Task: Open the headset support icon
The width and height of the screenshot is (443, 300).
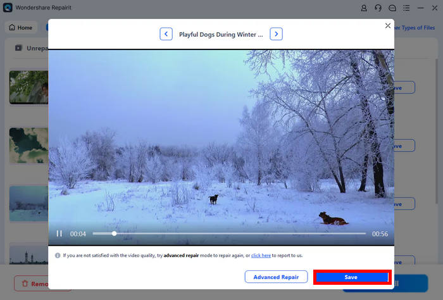Action: pos(378,8)
